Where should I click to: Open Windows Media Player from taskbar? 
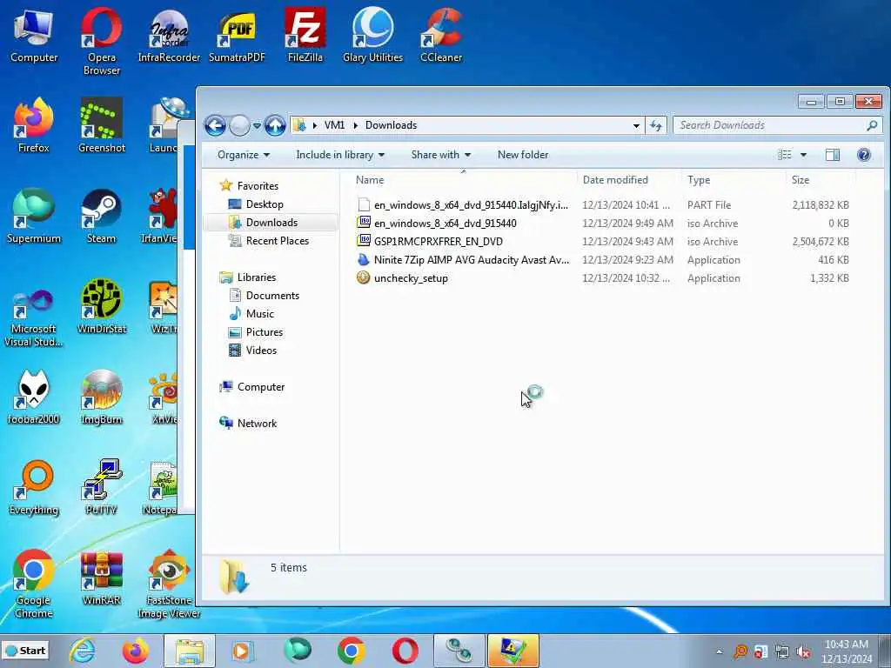[243, 651]
